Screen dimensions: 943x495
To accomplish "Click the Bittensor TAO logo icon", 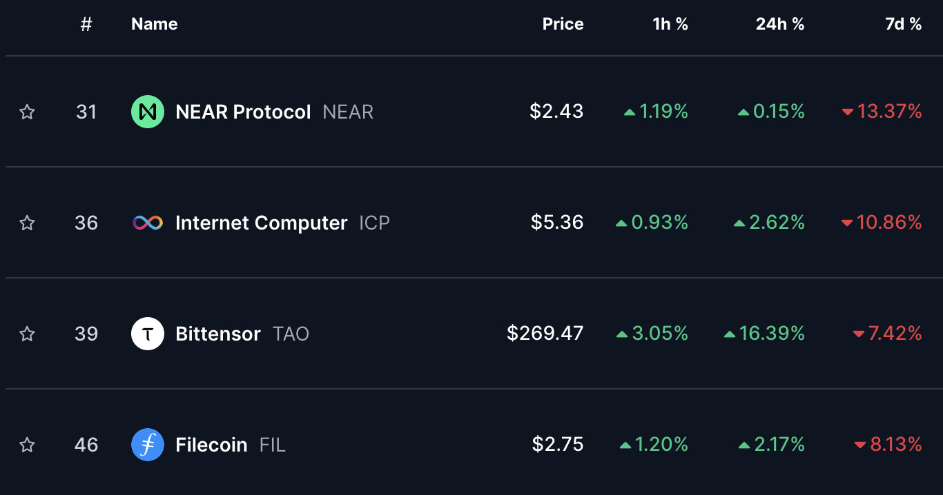I will (x=148, y=334).
